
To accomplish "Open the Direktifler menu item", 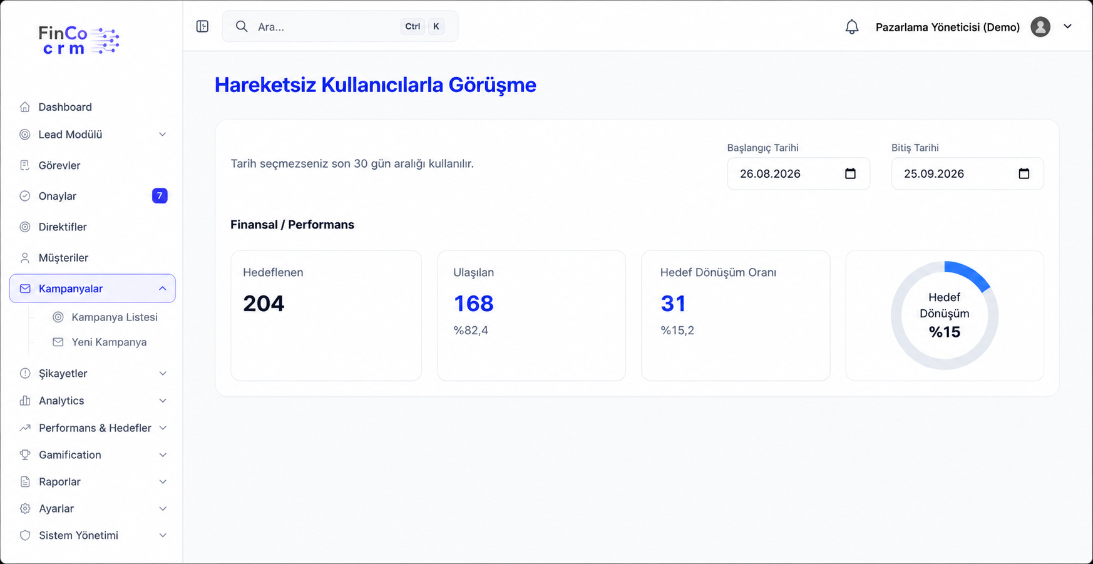I will click(93, 227).
